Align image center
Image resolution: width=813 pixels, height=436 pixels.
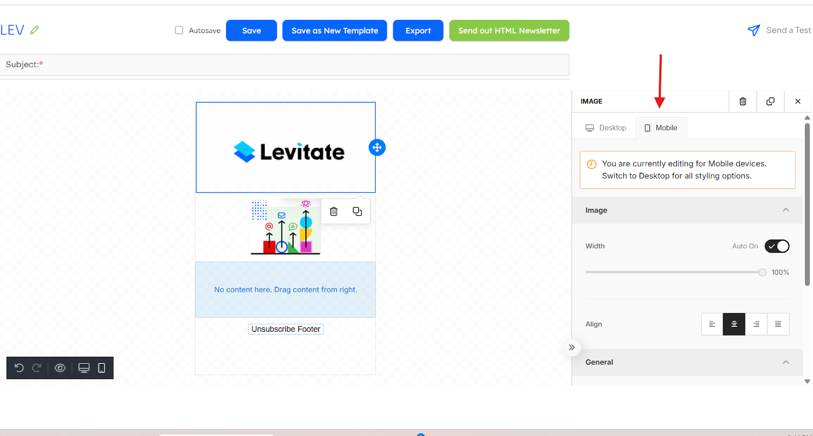pos(734,324)
